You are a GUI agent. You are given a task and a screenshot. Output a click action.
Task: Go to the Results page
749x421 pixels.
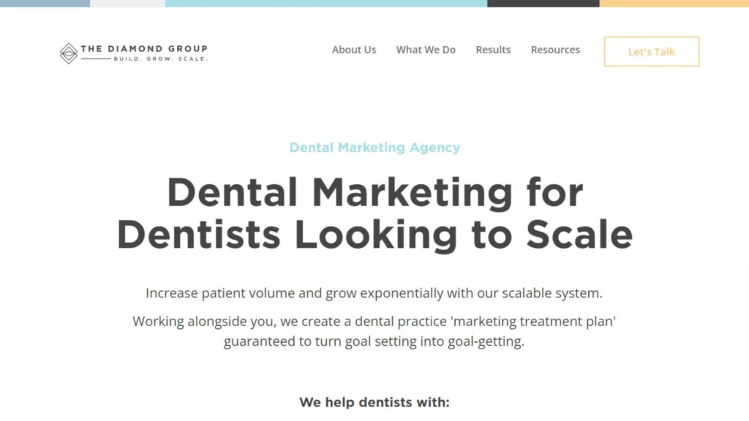[x=493, y=50]
